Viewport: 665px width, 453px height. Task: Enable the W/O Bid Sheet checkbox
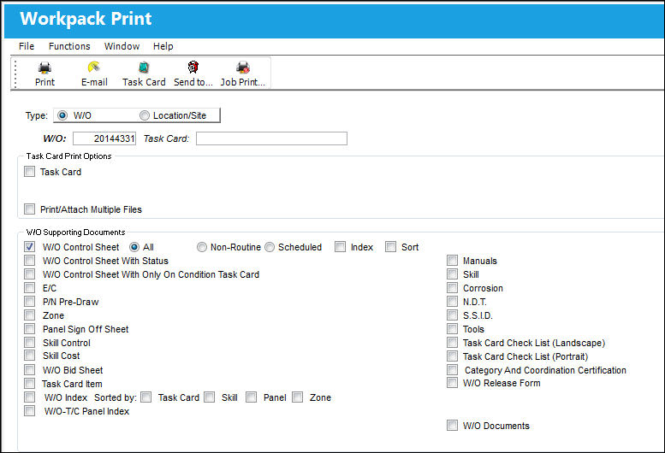(x=29, y=369)
